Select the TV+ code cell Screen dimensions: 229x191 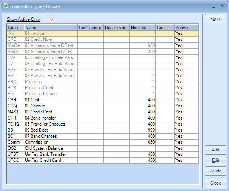click(15, 57)
